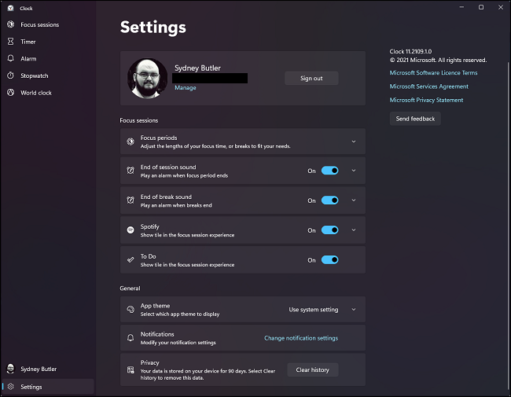Expand the Focus periods section

pyautogui.click(x=353, y=142)
